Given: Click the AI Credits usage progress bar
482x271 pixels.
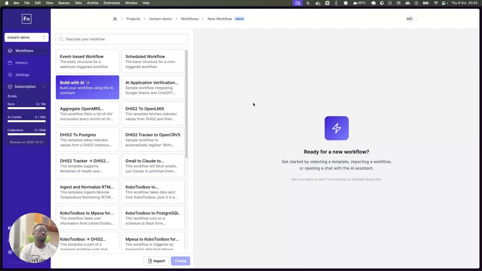Looking at the screenshot, I should pyautogui.click(x=26, y=121).
